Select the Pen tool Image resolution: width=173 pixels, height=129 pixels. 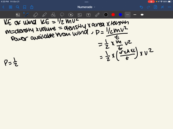[x=27, y=15]
